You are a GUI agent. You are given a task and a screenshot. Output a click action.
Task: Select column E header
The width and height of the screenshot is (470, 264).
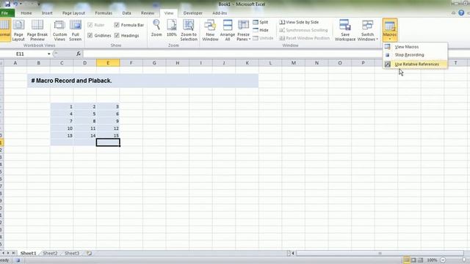point(108,63)
